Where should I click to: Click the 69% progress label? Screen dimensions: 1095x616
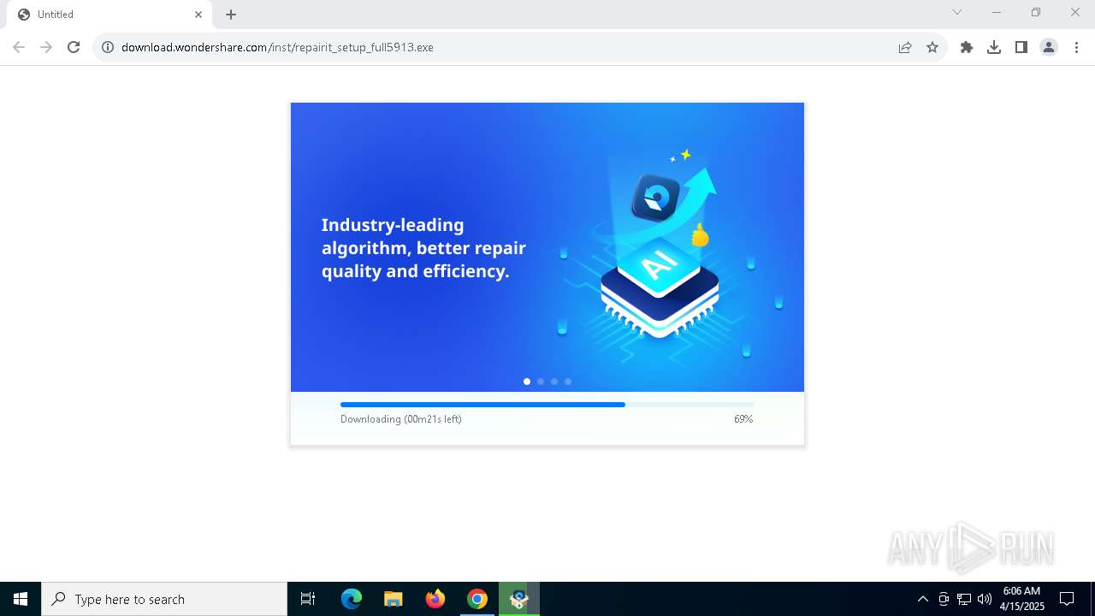(x=743, y=419)
